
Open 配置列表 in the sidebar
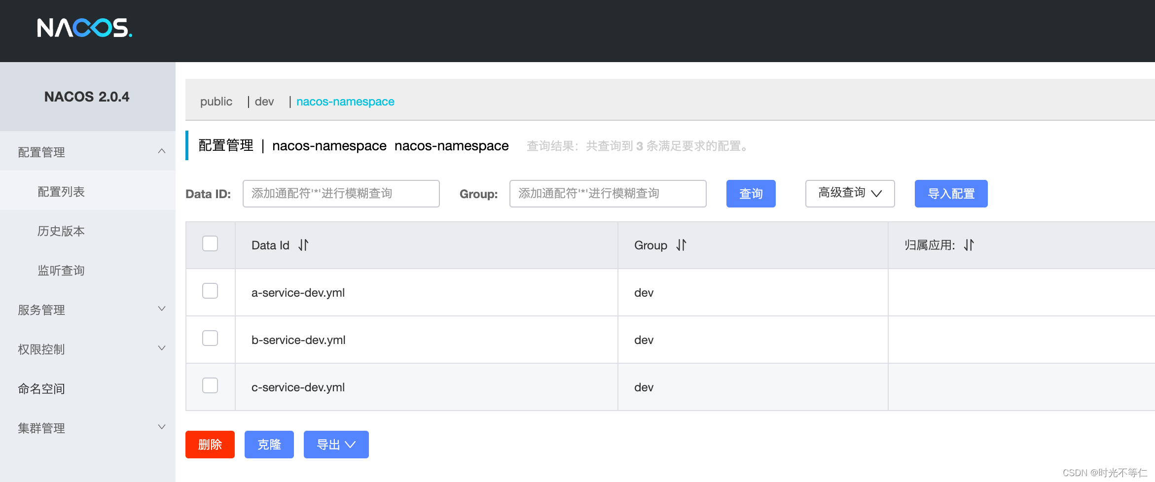(88, 191)
